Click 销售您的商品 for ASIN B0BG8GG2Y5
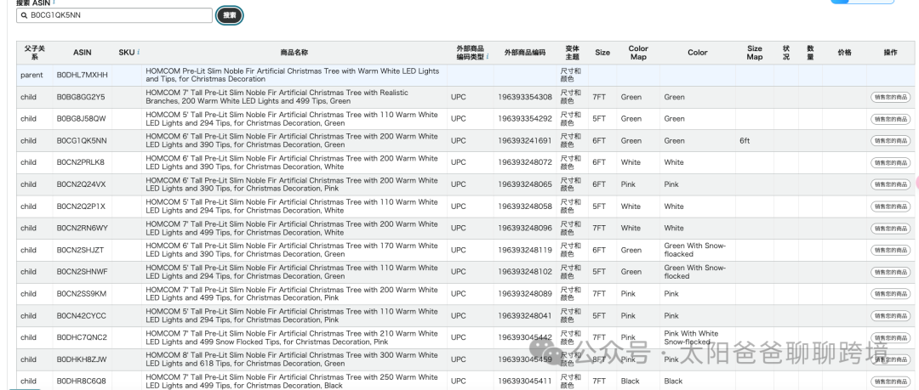Image resolution: width=919 pixels, height=390 pixels. (x=890, y=97)
